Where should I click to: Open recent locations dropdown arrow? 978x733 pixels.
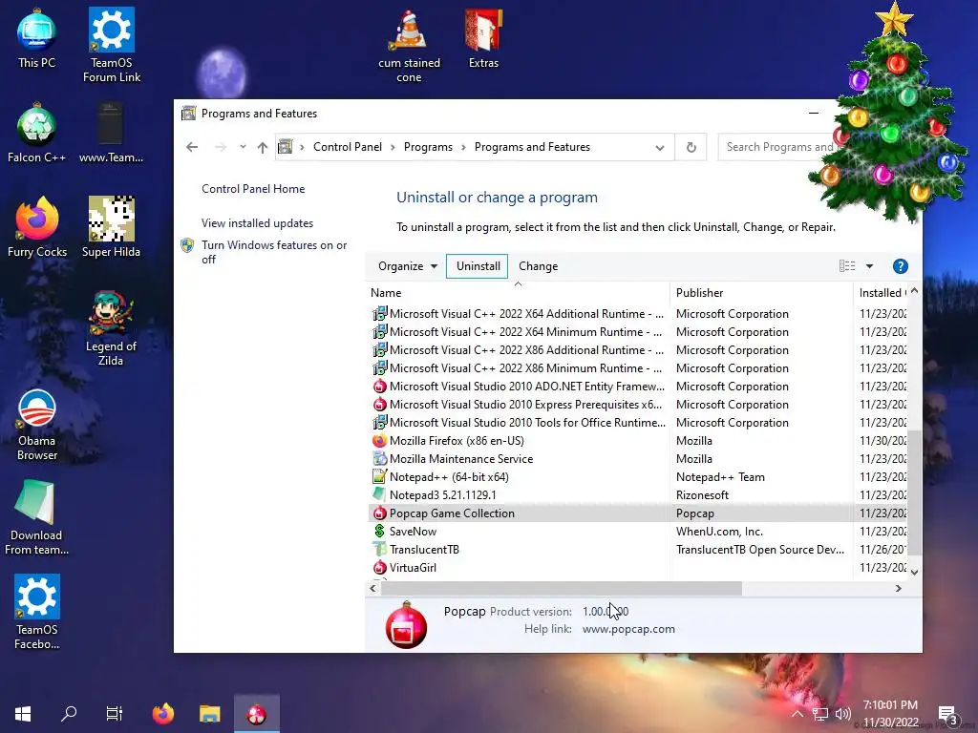(x=243, y=147)
